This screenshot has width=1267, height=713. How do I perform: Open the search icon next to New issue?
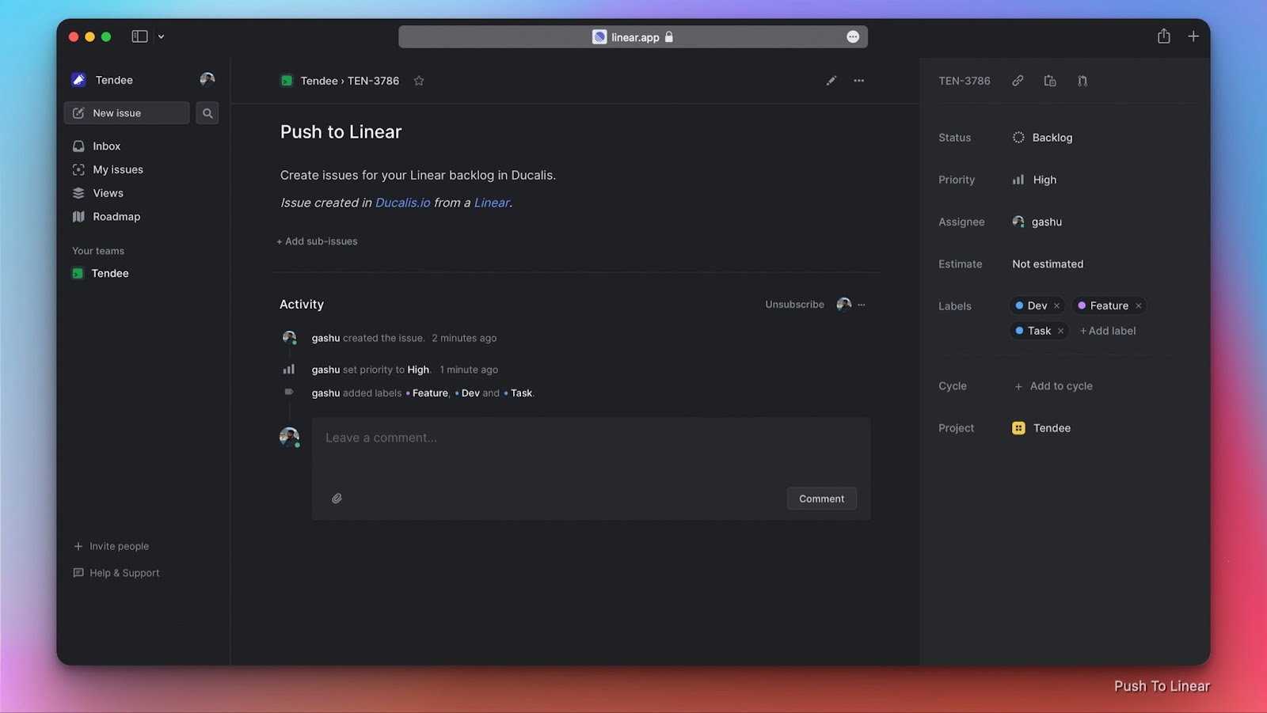(x=207, y=113)
